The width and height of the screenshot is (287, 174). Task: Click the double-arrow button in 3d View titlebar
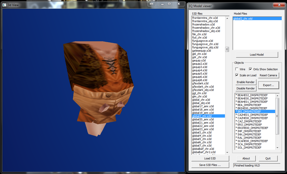tap(151, 4)
